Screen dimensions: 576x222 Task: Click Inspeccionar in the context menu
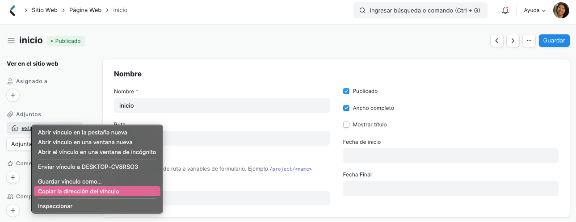(x=97, y=206)
